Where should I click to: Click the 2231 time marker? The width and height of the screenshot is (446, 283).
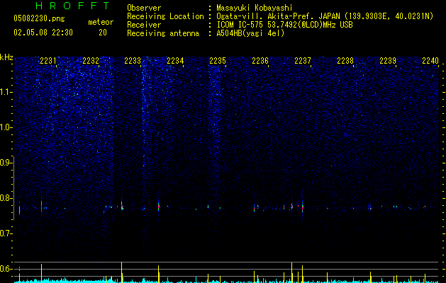point(48,61)
